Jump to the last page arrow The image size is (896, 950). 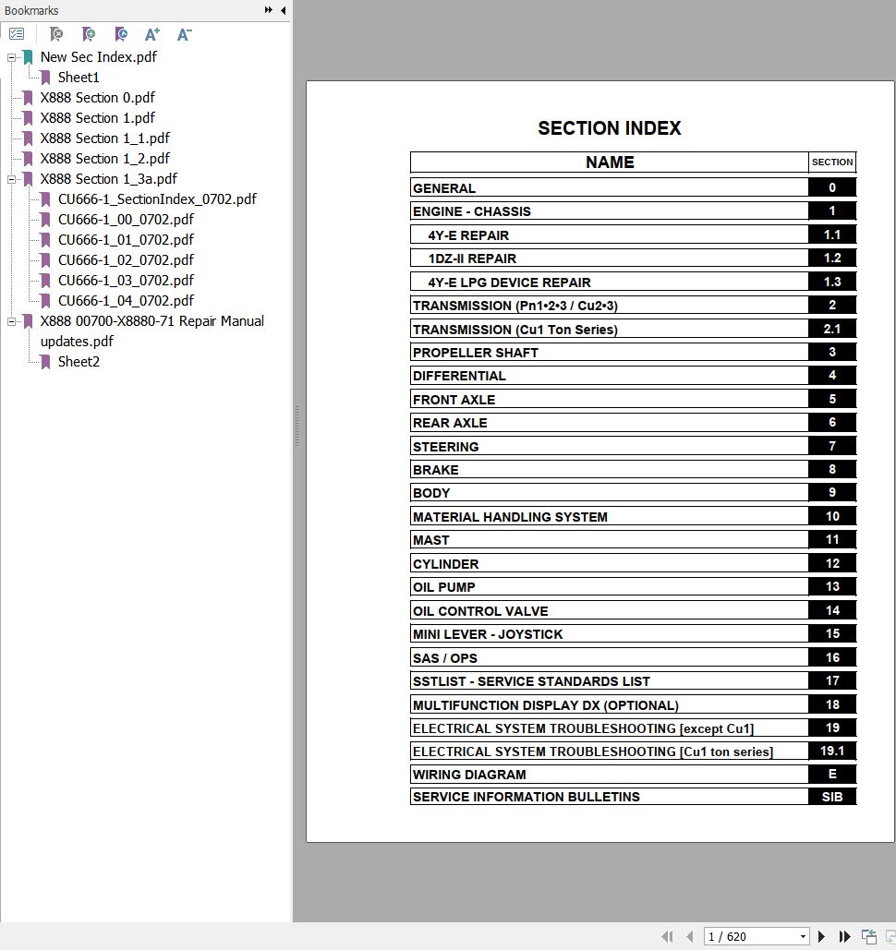coord(844,936)
